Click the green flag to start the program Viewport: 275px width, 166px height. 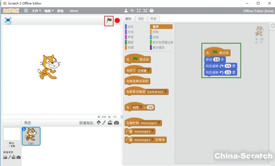109,21
